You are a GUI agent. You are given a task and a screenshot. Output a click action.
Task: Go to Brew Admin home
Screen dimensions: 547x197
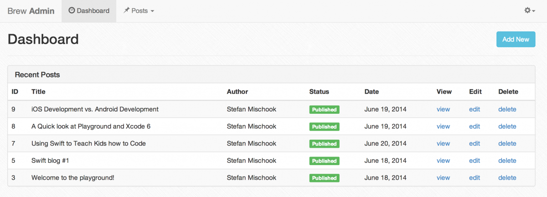pos(31,11)
